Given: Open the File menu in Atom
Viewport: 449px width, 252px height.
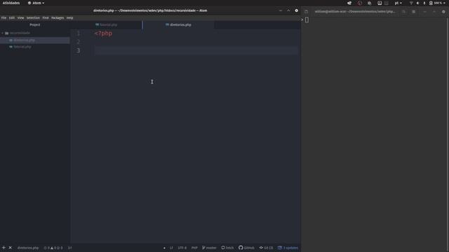Looking at the screenshot, I should [x=4, y=17].
